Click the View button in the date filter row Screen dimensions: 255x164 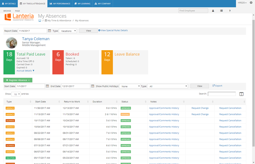point(200,86)
